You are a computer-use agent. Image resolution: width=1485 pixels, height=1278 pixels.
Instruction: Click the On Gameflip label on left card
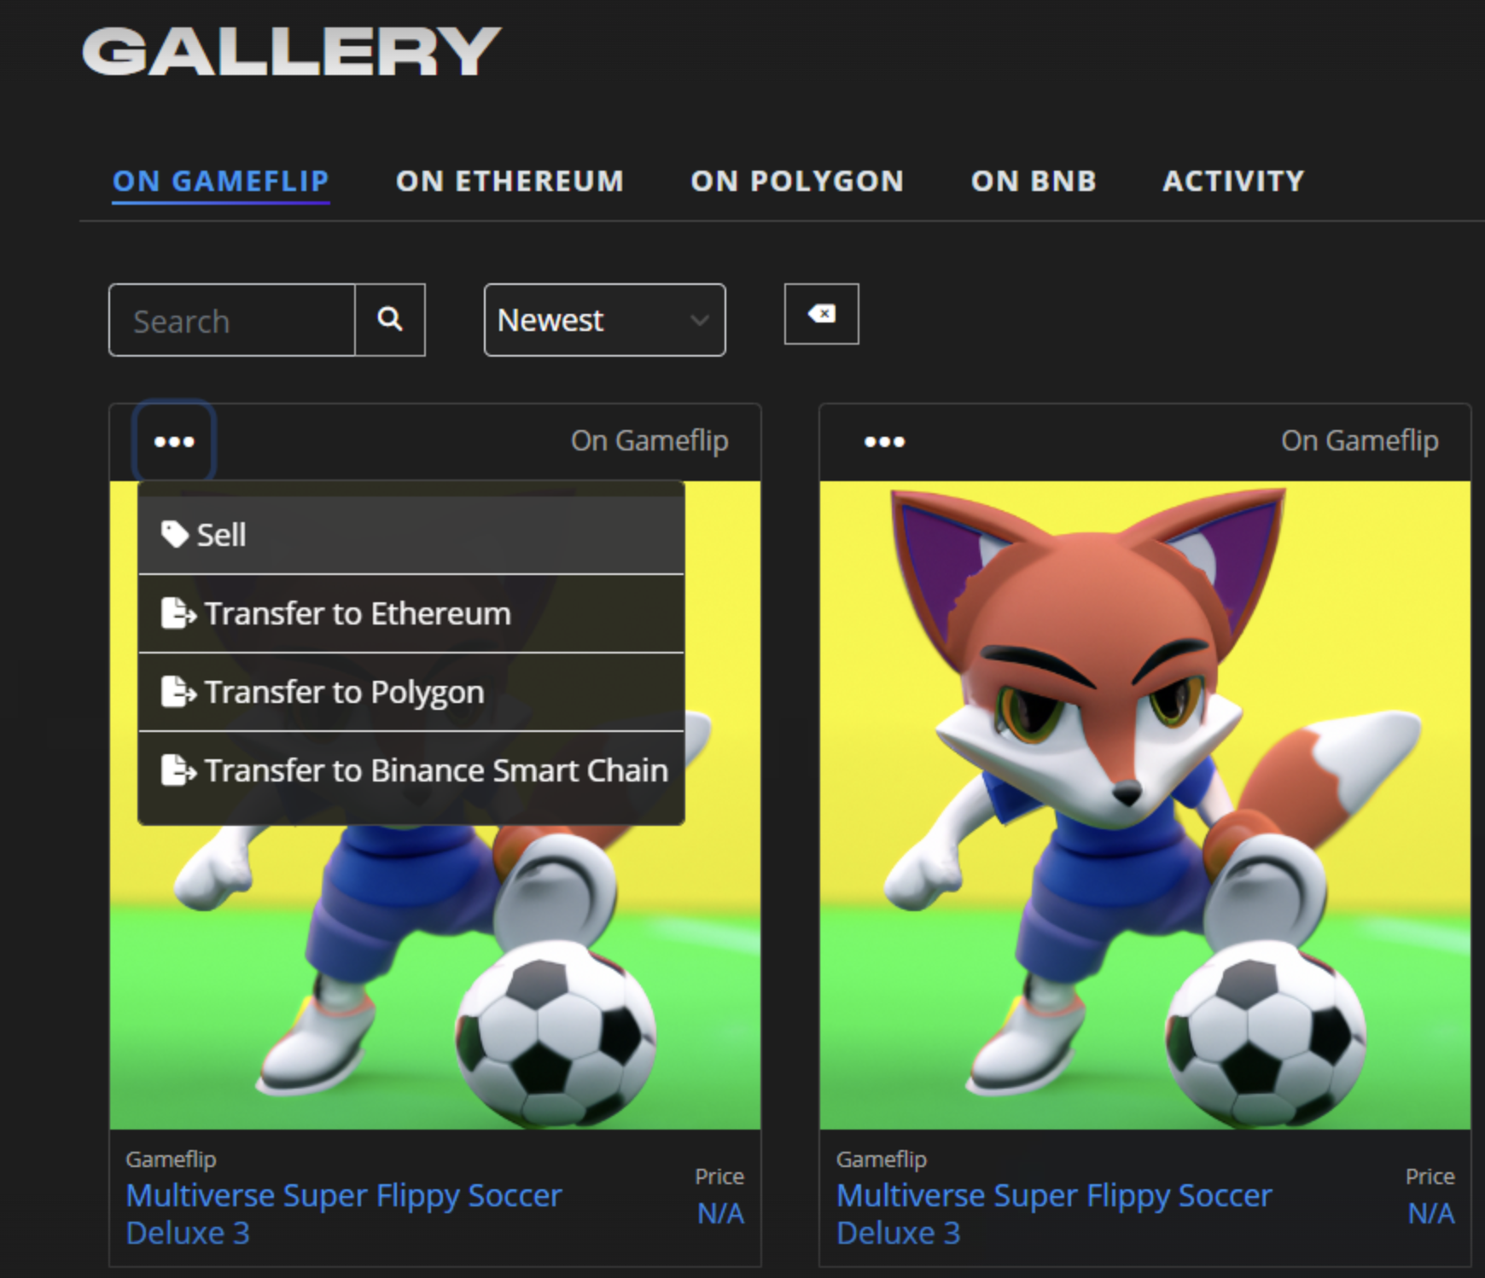[649, 441]
